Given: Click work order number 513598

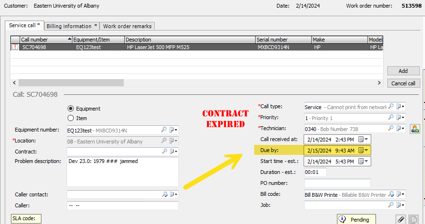Looking at the screenshot, I should (412, 6).
